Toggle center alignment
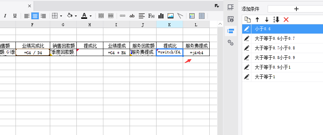The height and width of the screenshot is (135, 323). click(x=35, y=16)
